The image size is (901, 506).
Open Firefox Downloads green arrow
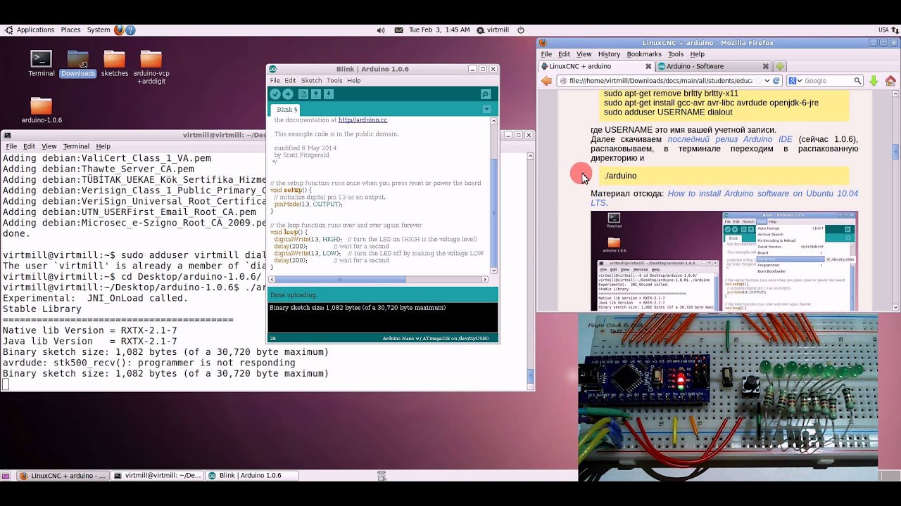click(874, 81)
